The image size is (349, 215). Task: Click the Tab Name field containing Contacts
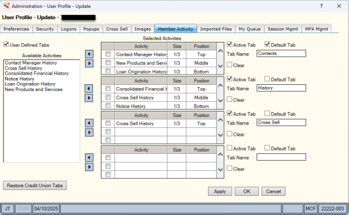coord(282,54)
